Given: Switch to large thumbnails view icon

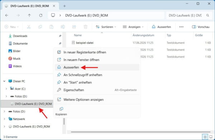Looking at the screenshot, I should coord(211,137).
